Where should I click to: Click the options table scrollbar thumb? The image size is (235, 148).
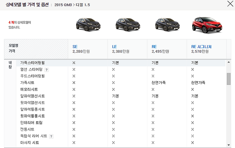pyautogui.click(x=228, y=79)
